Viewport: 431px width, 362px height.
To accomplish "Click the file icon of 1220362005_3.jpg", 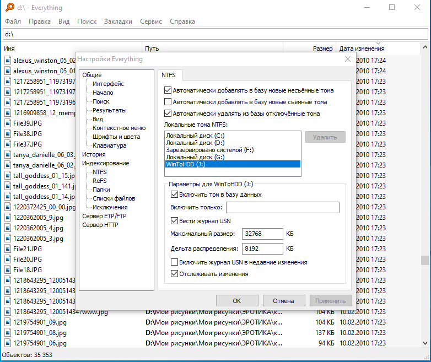I will click(8, 239).
